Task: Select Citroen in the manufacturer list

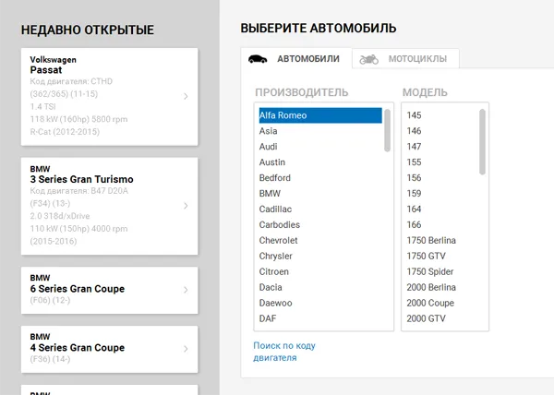Action: (319, 272)
